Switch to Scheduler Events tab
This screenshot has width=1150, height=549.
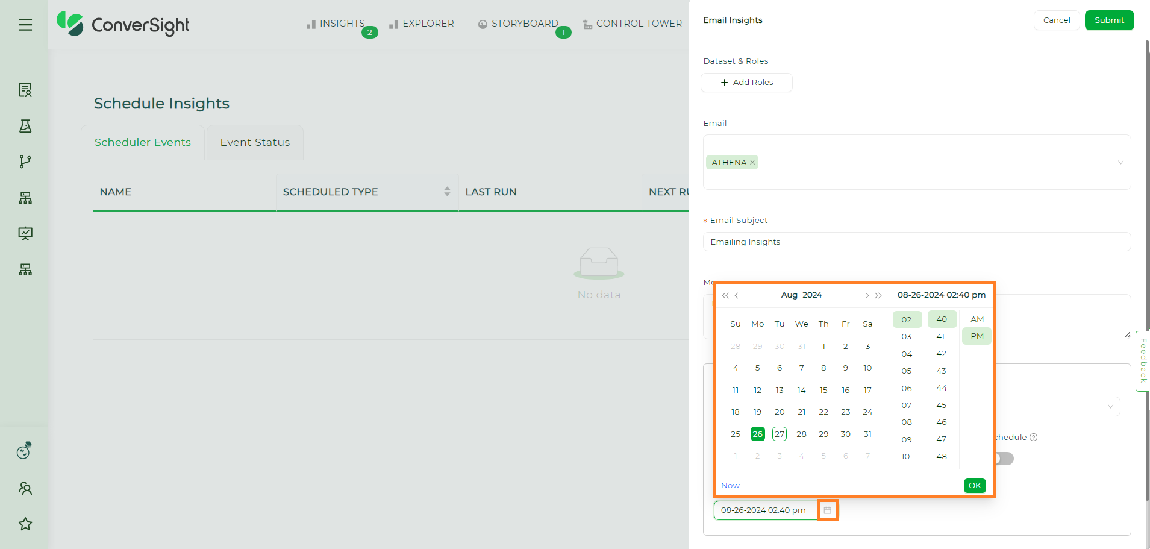143,142
